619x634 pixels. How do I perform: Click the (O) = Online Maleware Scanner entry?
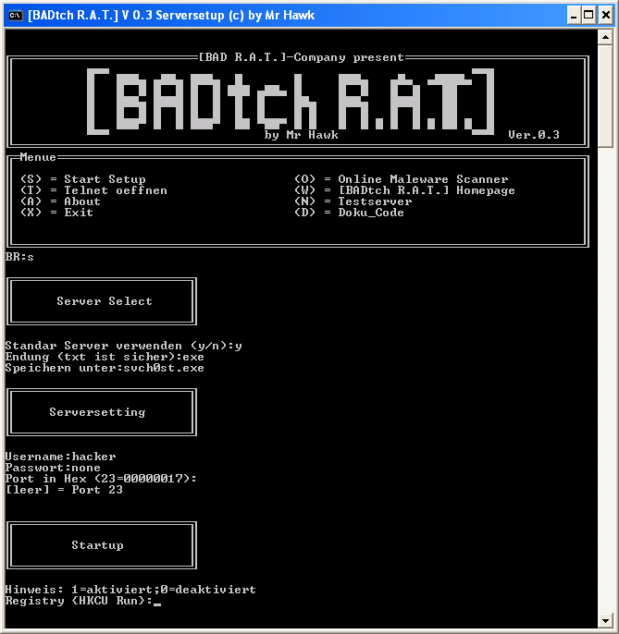point(401,179)
